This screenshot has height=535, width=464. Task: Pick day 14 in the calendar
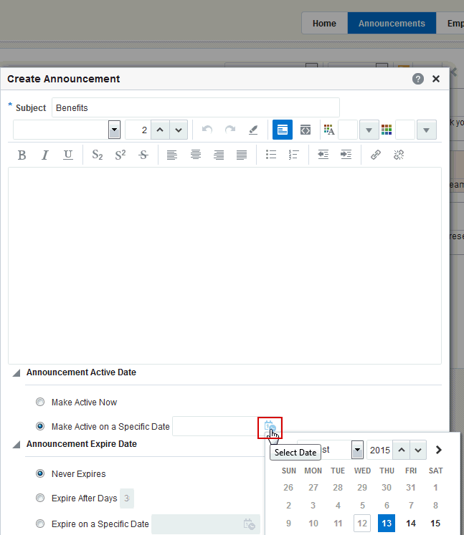(x=411, y=523)
